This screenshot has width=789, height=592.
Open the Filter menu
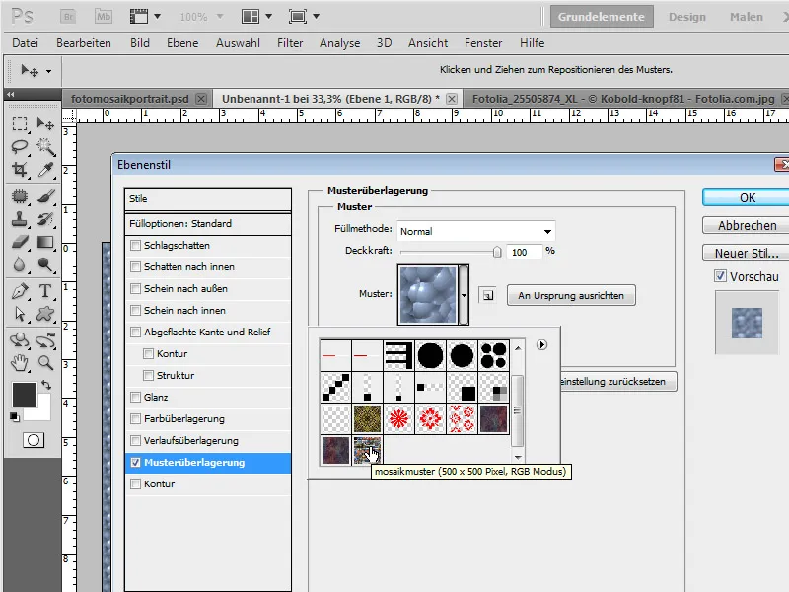[290, 43]
